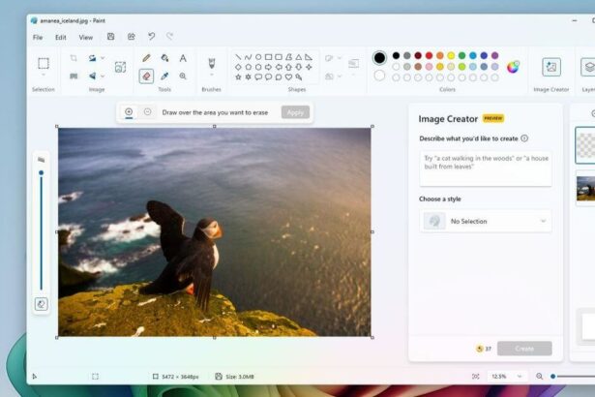Screen dimensions: 595x397
Task: Expand the Rotate dropdown arrow
Action: point(103,58)
